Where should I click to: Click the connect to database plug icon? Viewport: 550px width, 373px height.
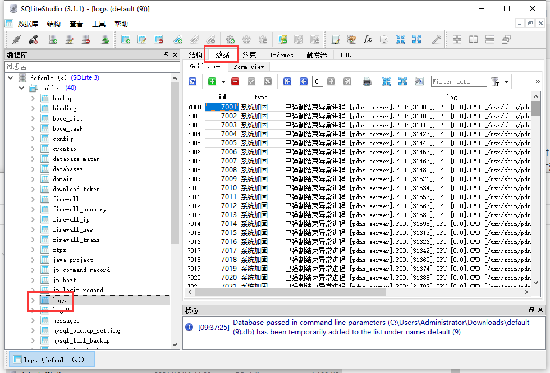pyautogui.click(x=16, y=39)
